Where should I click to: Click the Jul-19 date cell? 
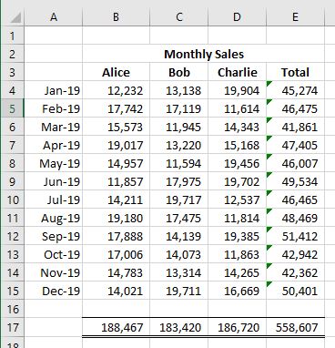click(54, 200)
